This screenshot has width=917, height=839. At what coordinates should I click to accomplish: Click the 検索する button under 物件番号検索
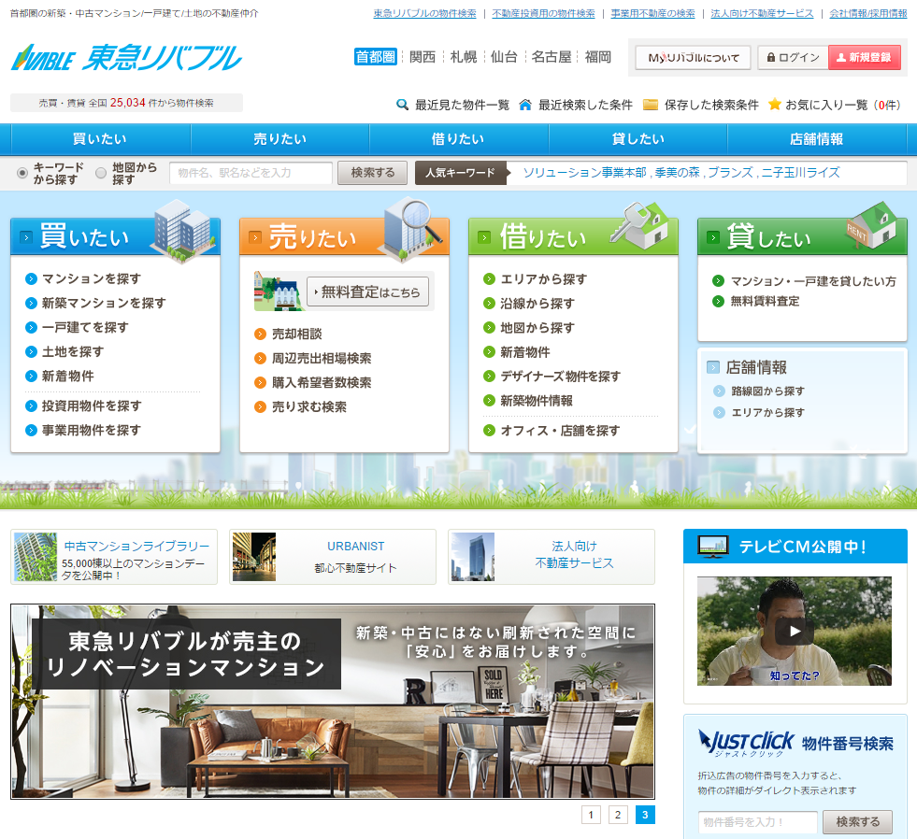(x=858, y=822)
